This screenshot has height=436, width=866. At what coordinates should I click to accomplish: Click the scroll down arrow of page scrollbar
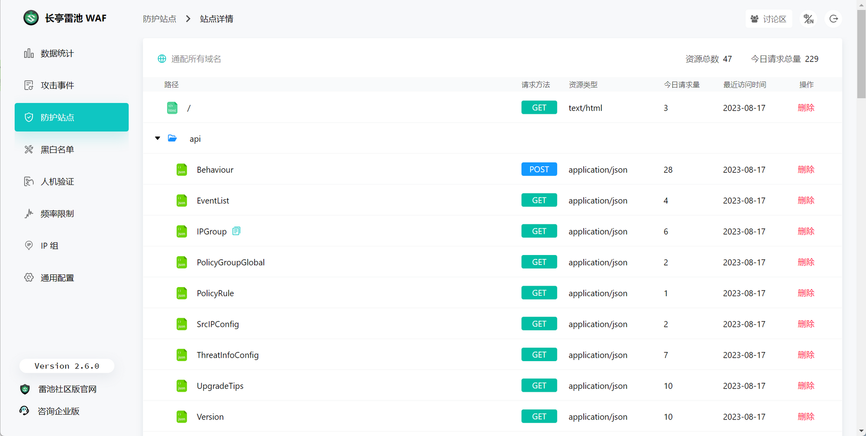click(x=861, y=431)
